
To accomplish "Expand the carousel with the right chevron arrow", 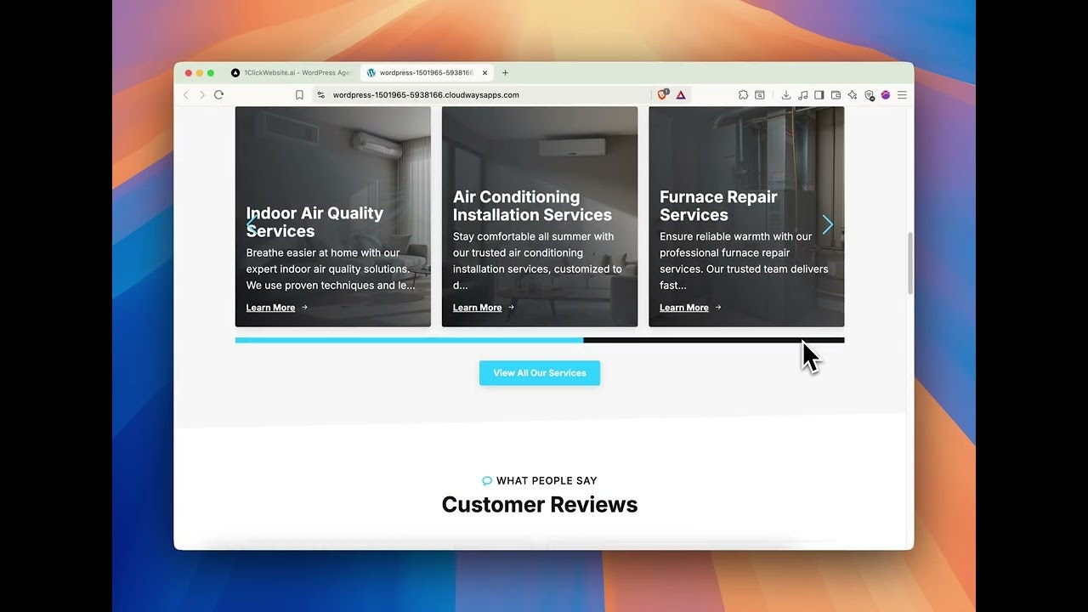I will click(x=827, y=224).
